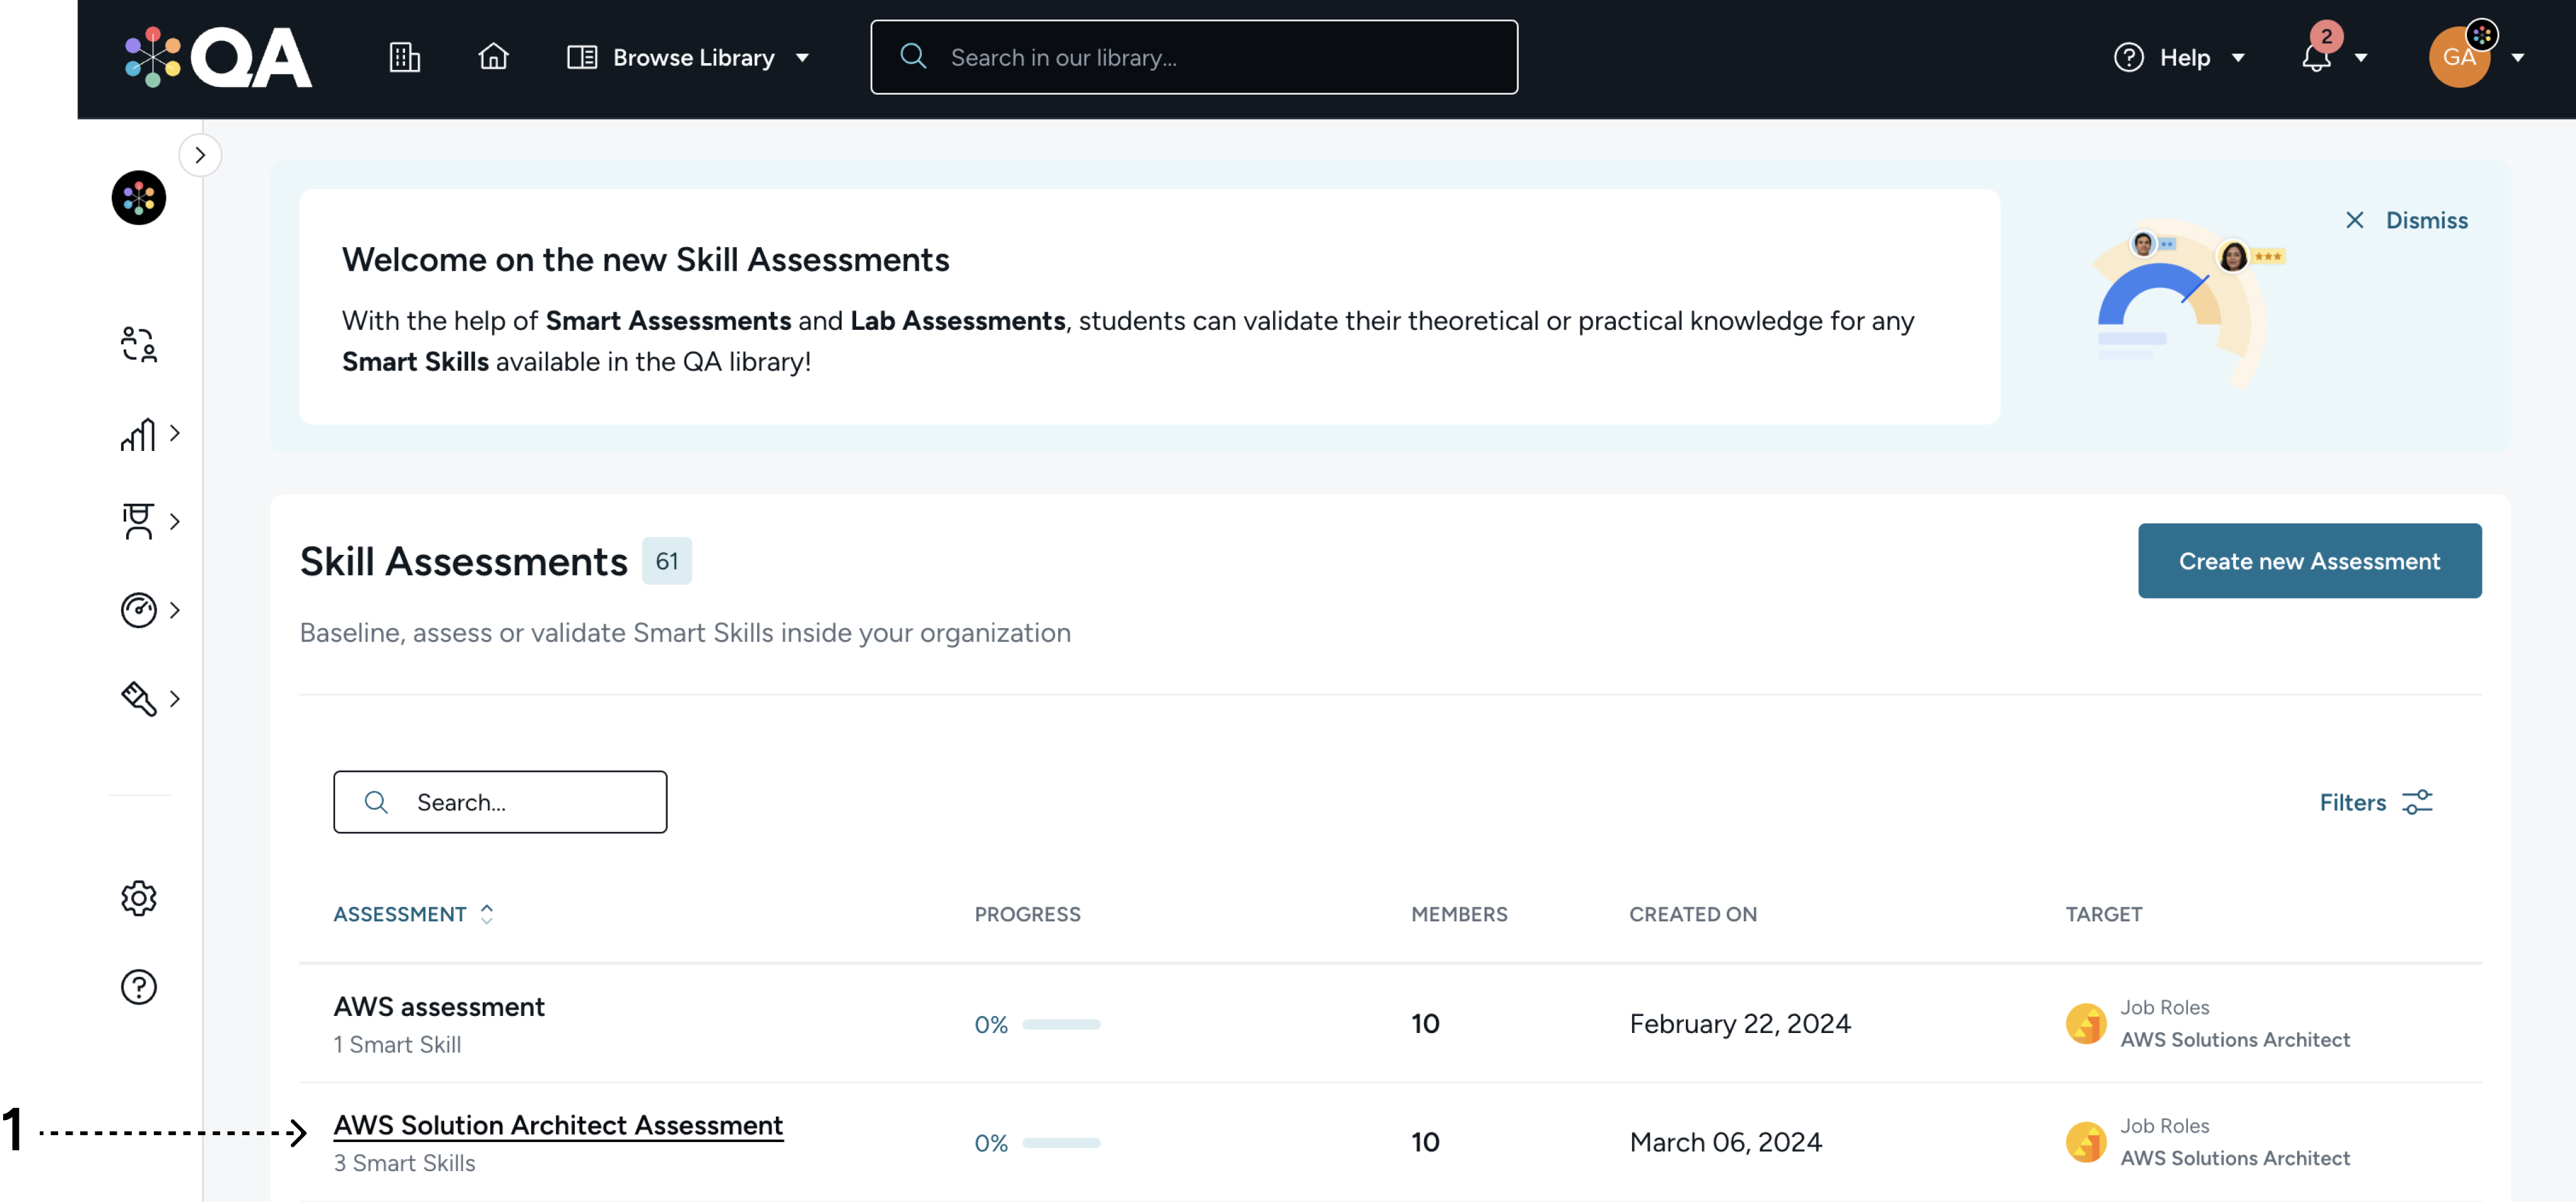Click the welcome banner illustration
The width and height of the screenshot is (2576, 1202).
tap(2188, 304)
